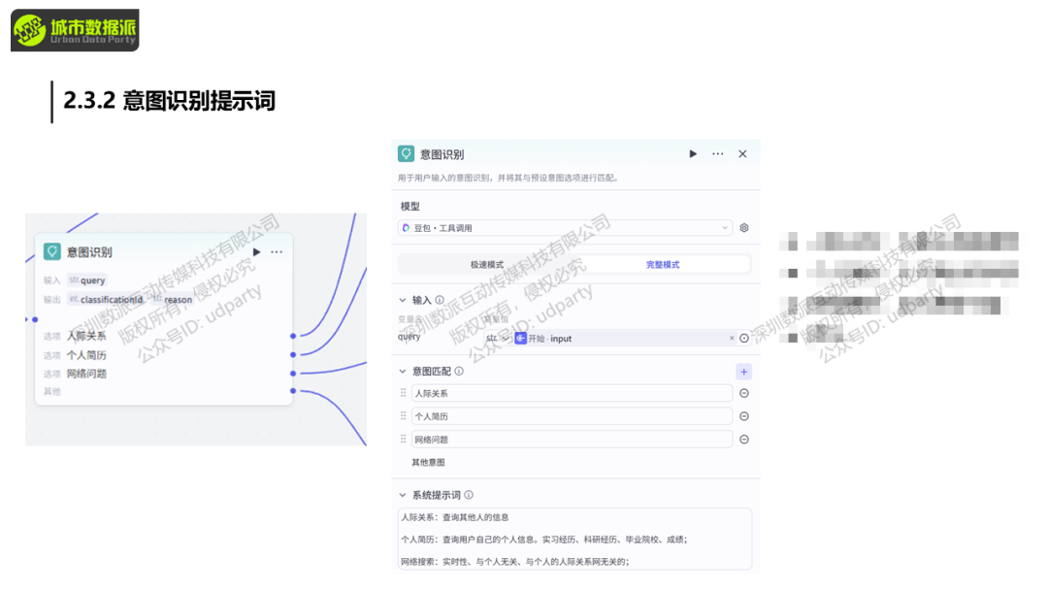Collapse the 输入 section
Image resolution: width=1048 pixels, height=590 pixels.
coord(404,301)
